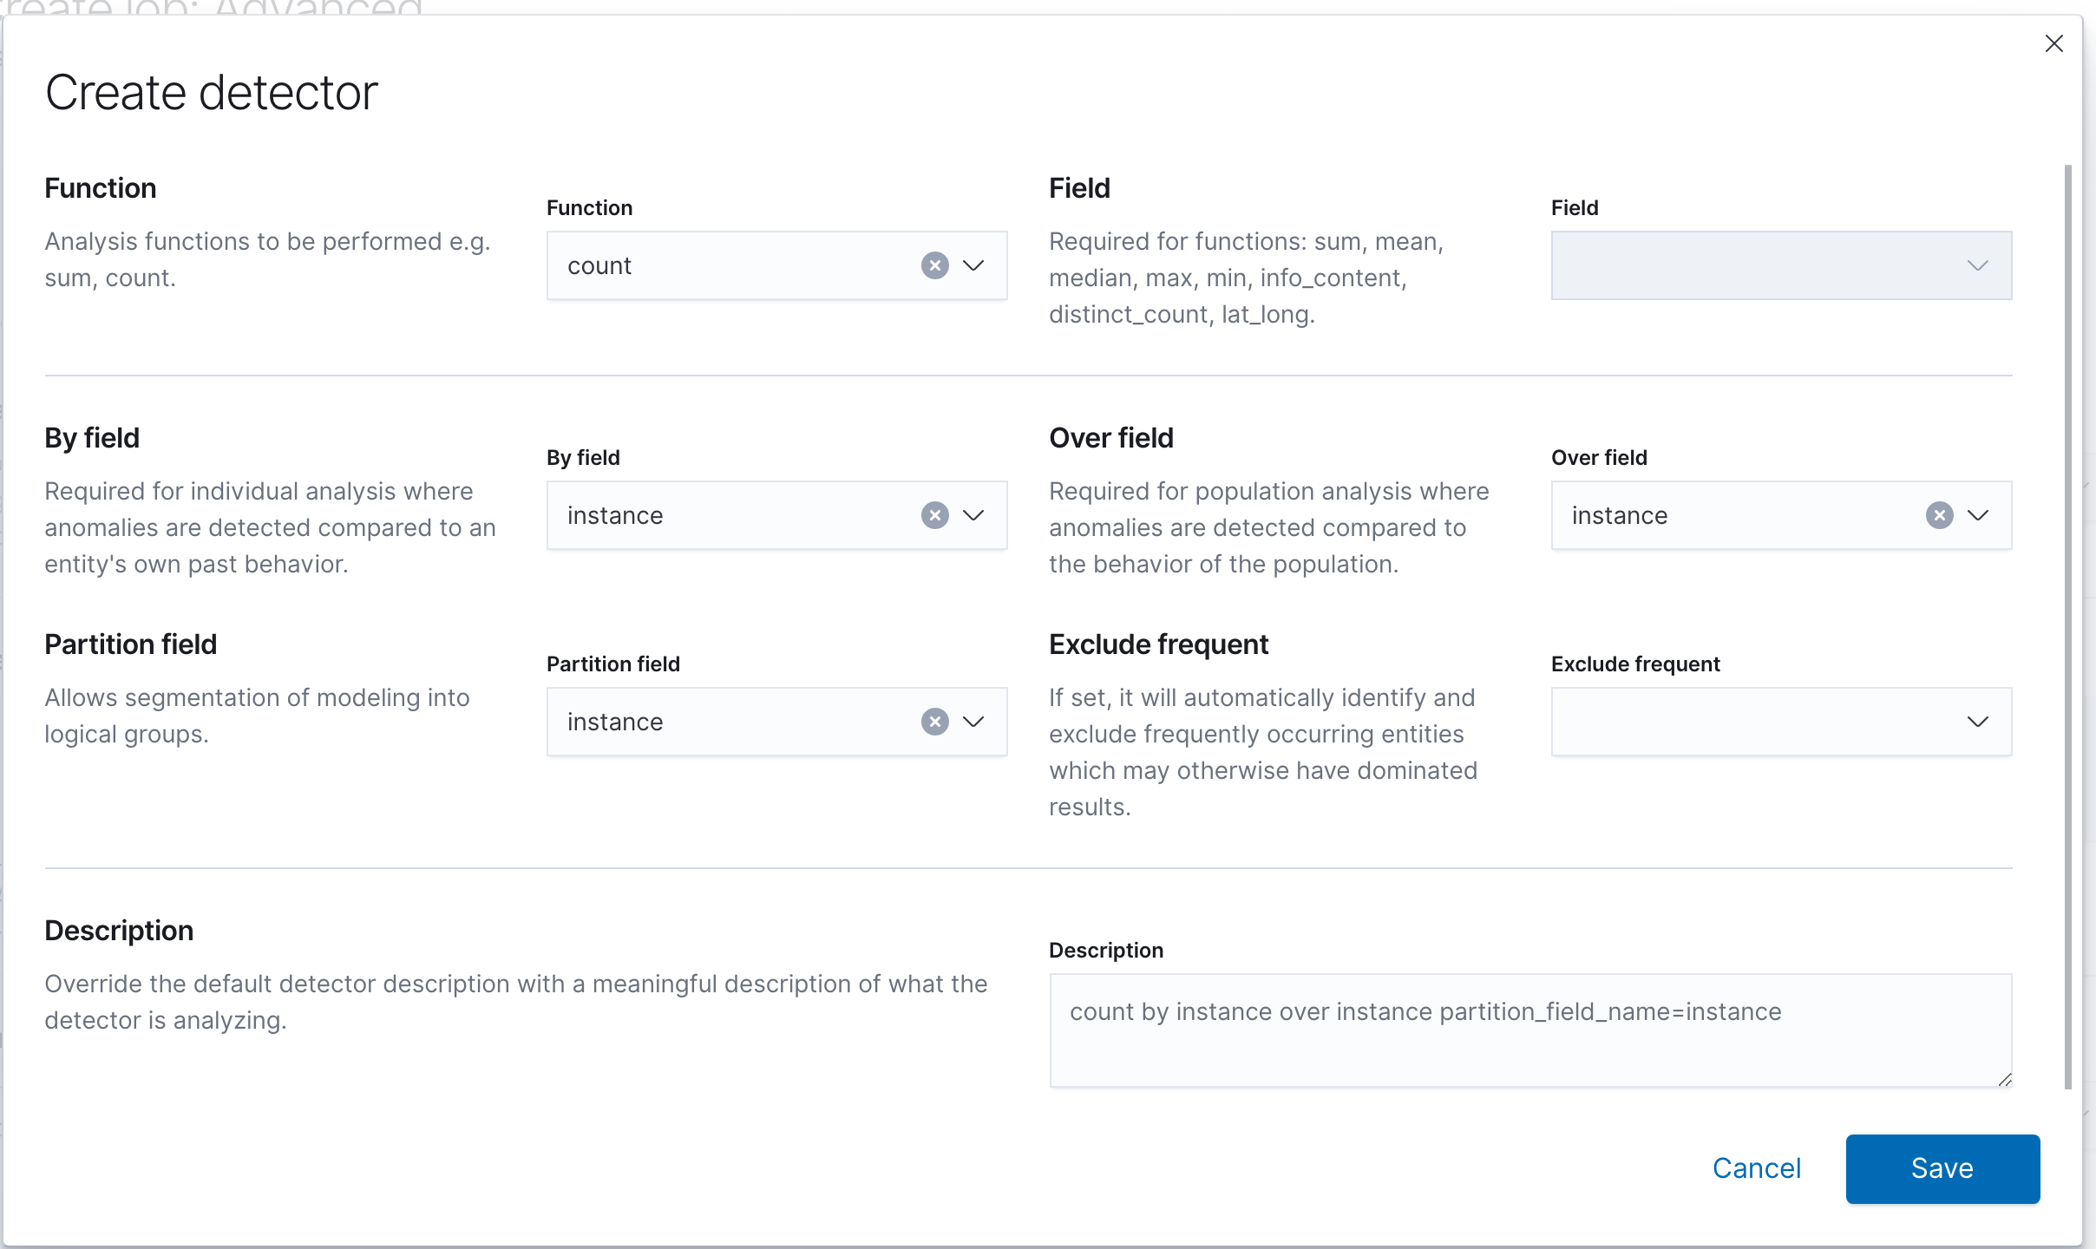This screenshot has width=2096, height=1249.
Task: Cancel detector creation
Action: pos(1756,1168)
